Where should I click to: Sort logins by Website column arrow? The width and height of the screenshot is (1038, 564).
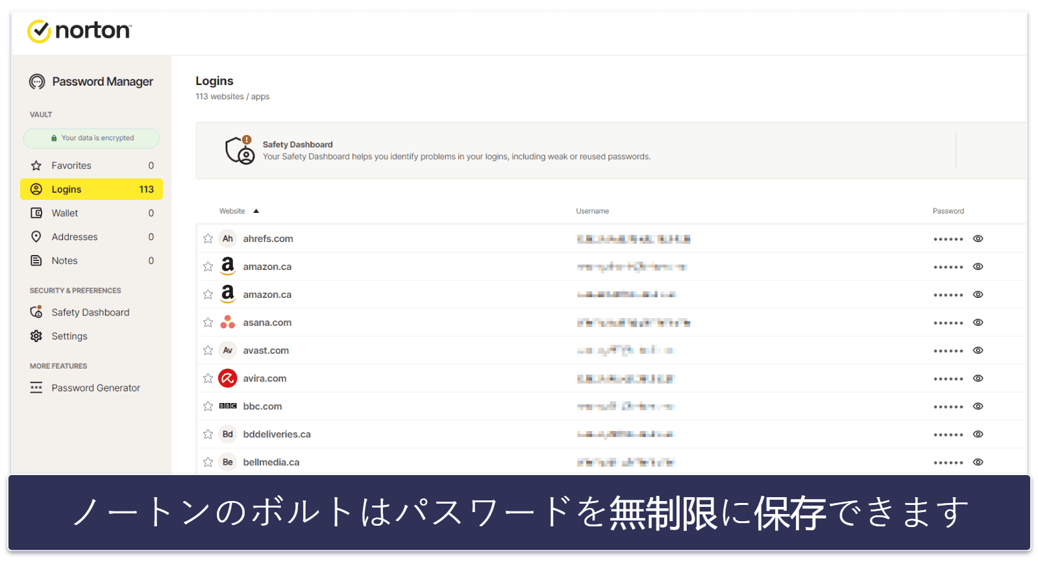[256, 211]
